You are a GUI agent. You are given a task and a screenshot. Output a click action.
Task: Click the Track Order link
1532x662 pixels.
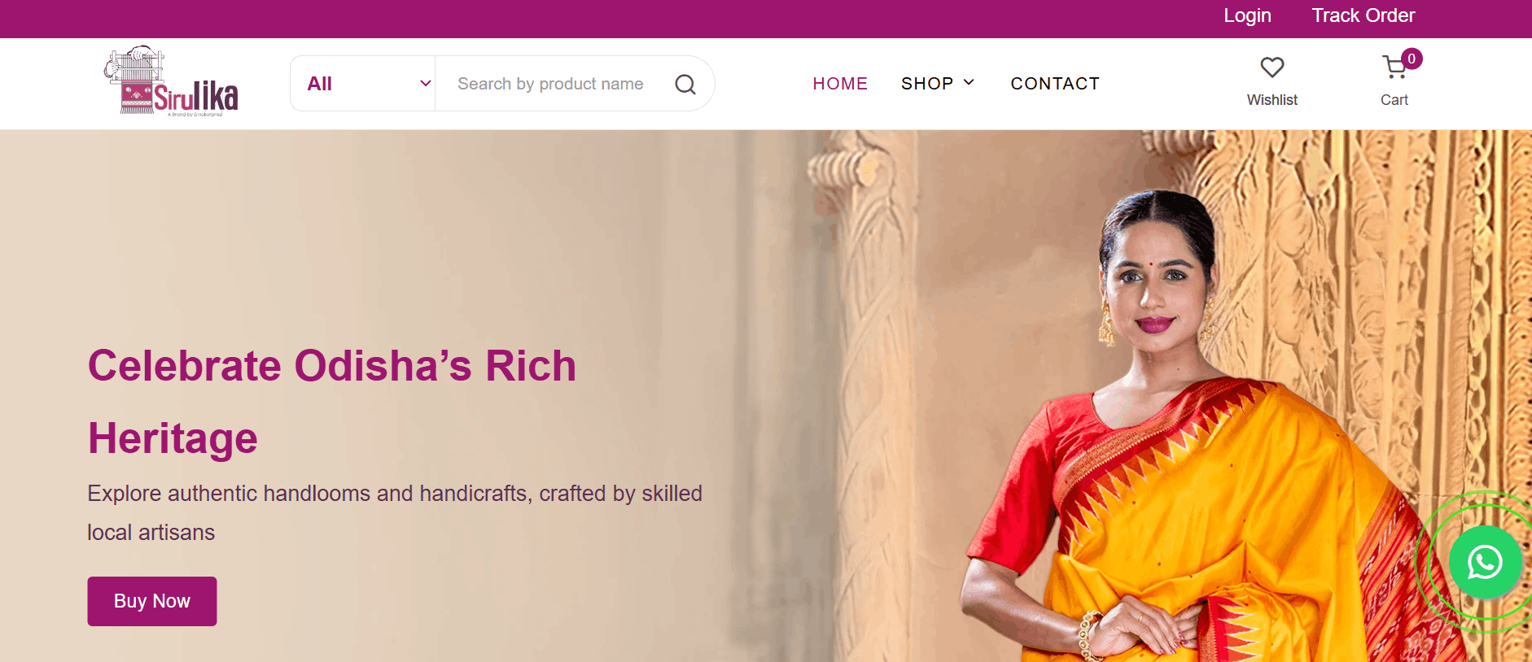[x=1363, y=16]
